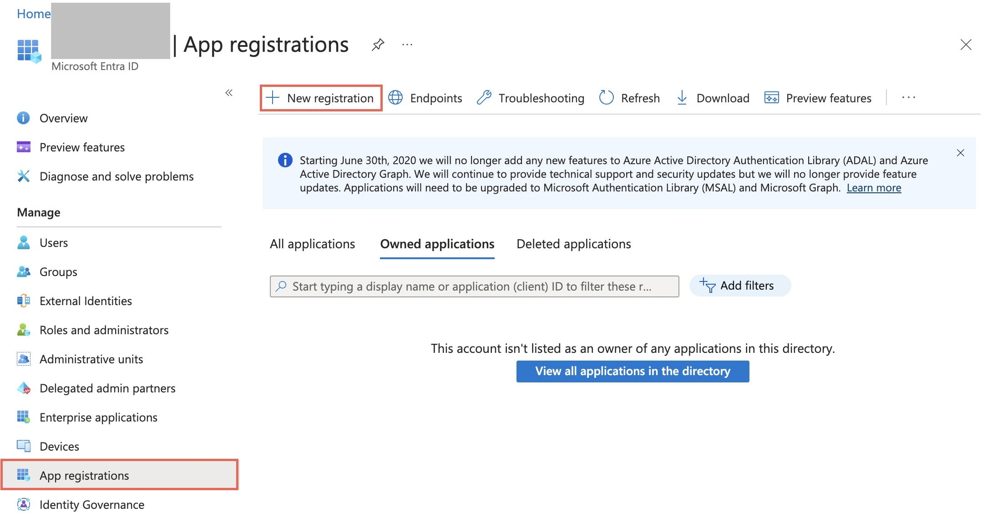Open Users in Manage section
This screenshot has height=522, width=997.
tap(54, 243)
